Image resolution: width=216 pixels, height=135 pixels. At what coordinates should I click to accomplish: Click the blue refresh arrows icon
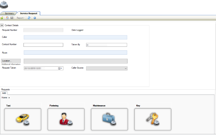[29, 18]
